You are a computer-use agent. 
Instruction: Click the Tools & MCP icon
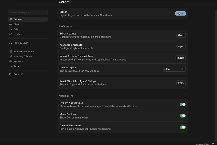click(11, 43)
